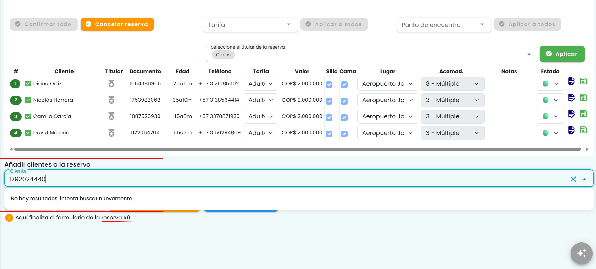
Task: Click the horizontal table scrollbar
Action: (298, 149)
